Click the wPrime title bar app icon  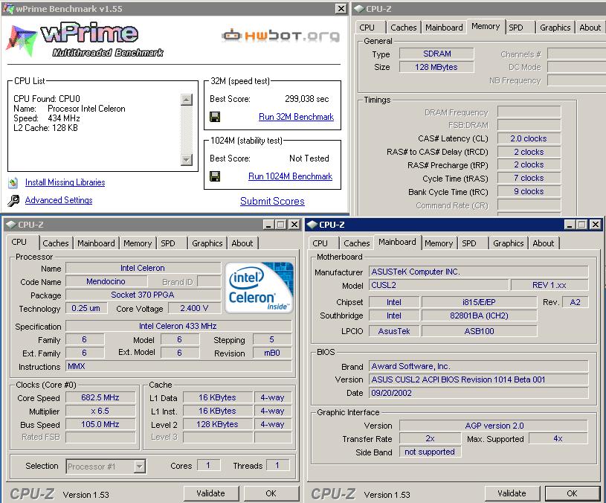[x=8, y=8]
